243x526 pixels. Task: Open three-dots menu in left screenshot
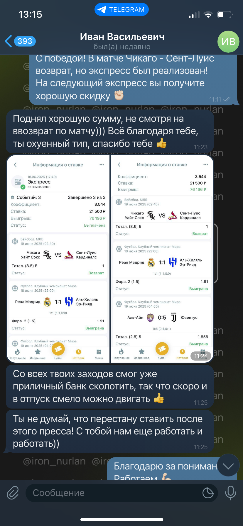pos(102,165)
